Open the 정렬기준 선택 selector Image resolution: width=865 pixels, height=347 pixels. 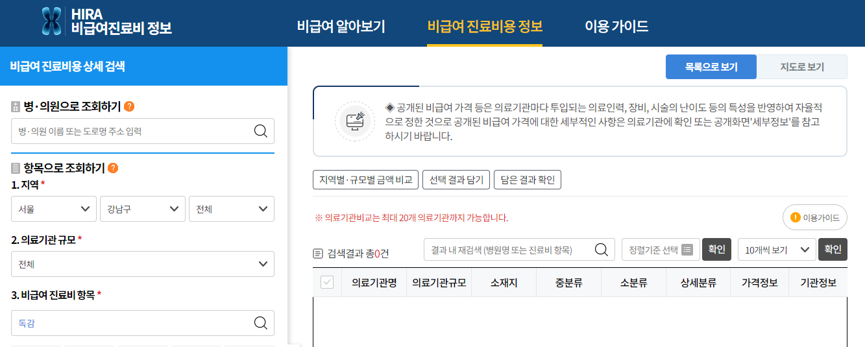coord(661,250)
